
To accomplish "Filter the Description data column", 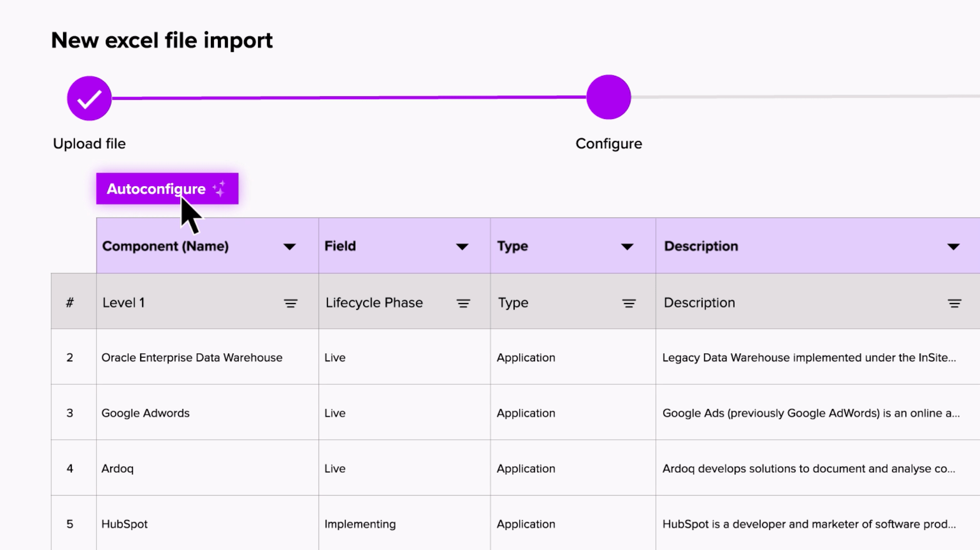I will 954,303.
